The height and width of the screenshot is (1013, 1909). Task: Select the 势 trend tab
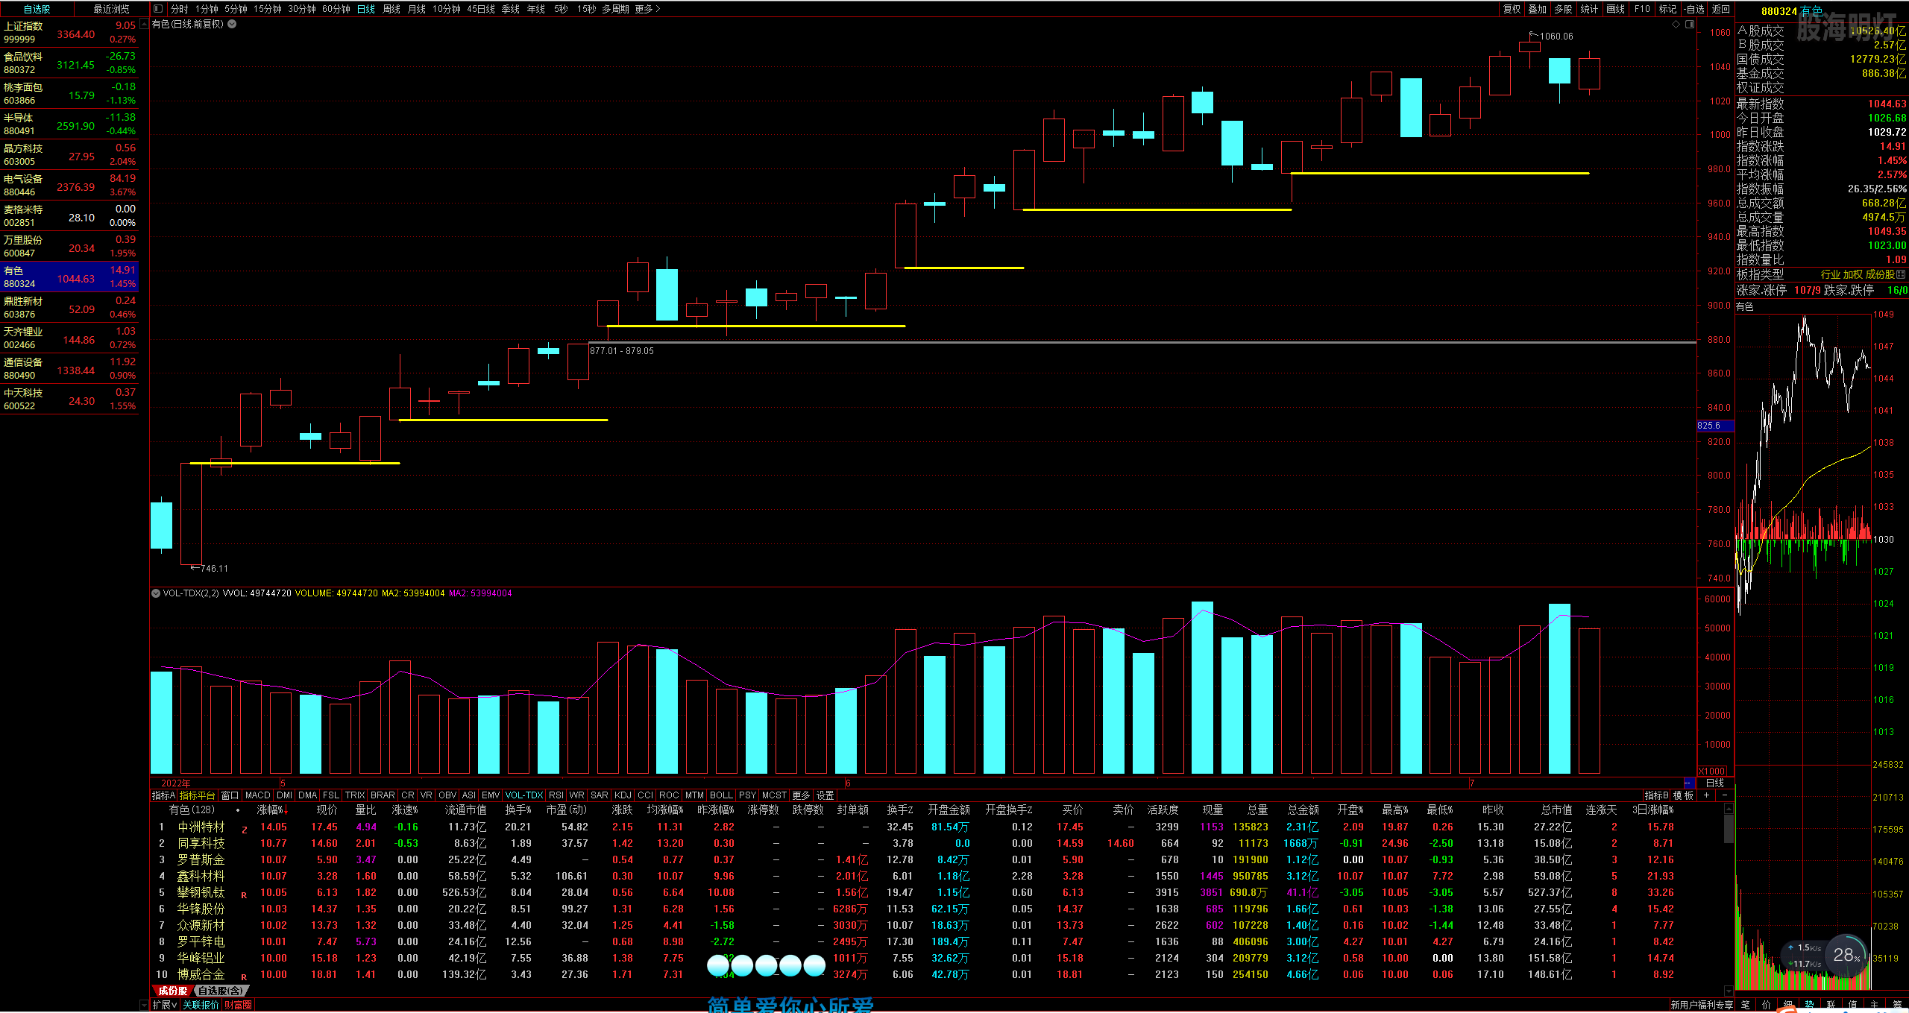pyautogui.click(x=1810, y=1005)
